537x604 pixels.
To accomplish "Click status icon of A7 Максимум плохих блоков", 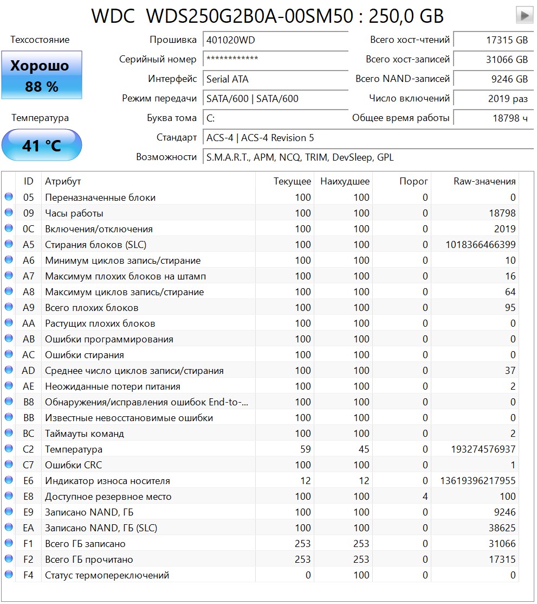I will click(9, 276).
